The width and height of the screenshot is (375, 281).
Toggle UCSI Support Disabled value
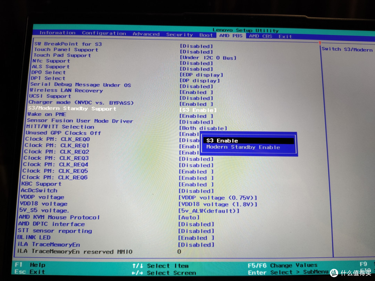click(x=196, y=98)
